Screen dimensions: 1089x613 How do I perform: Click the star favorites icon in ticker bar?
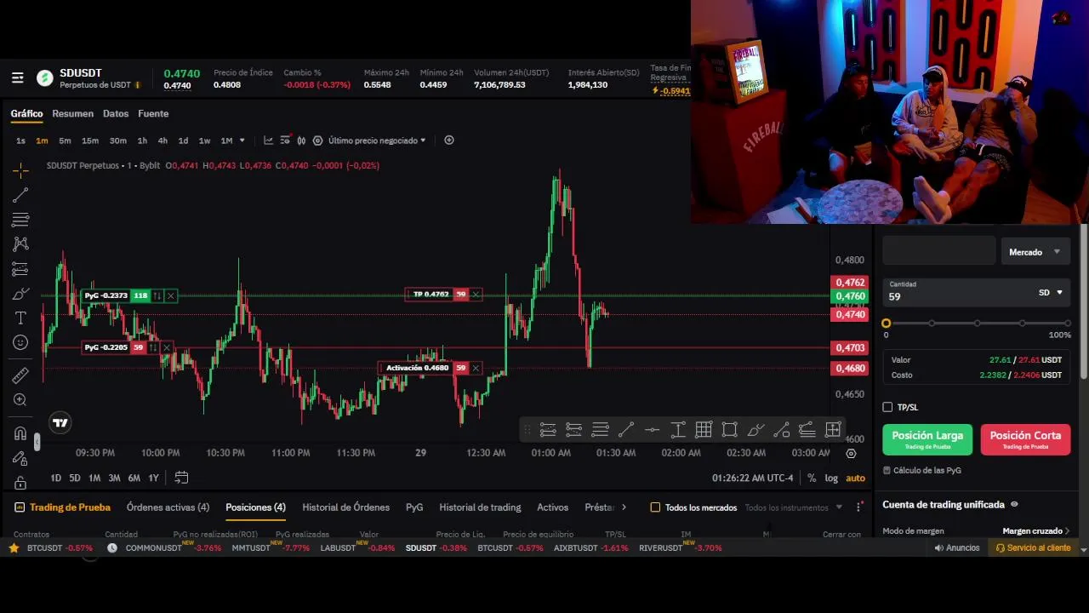(14, 548)
